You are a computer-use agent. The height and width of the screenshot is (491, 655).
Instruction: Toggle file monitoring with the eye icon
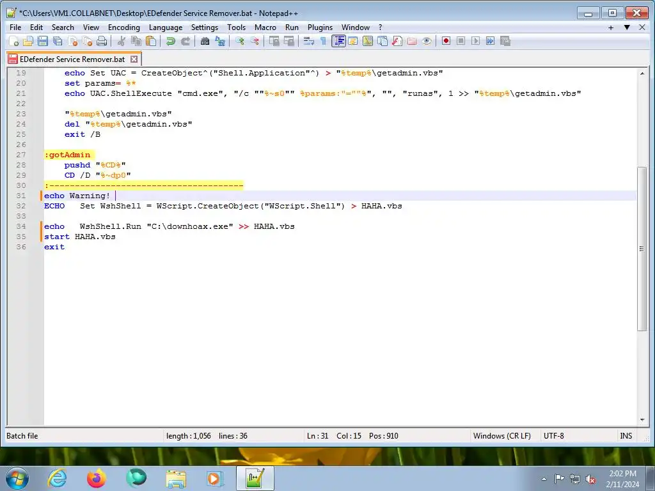click(427, 41)
